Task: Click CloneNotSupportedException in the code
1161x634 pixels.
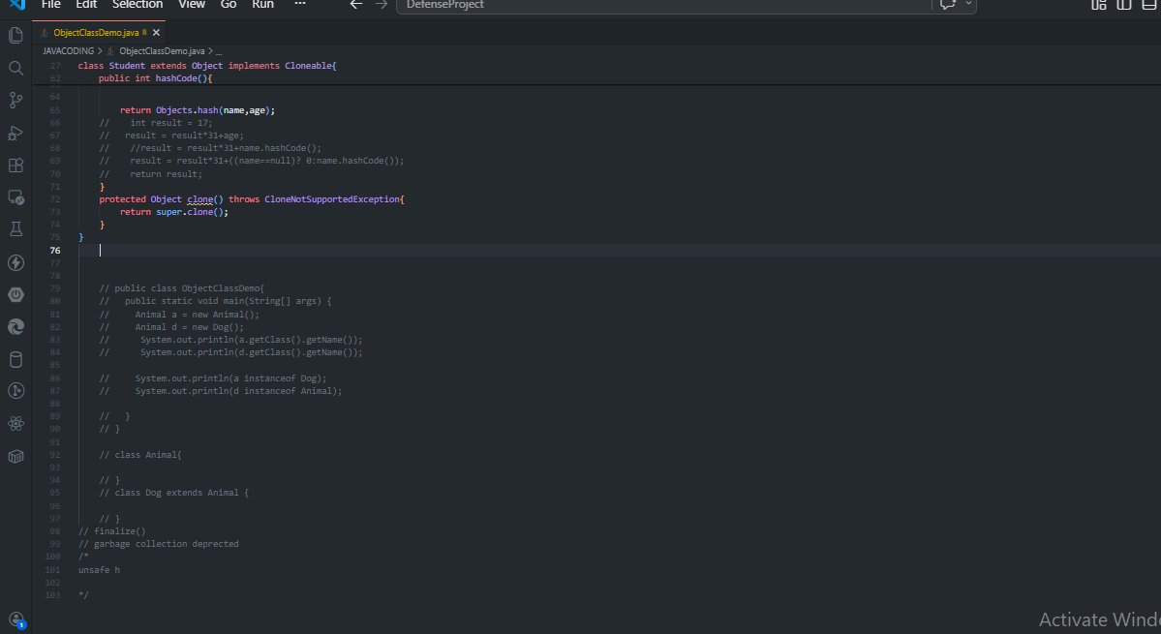Action: 332,199
